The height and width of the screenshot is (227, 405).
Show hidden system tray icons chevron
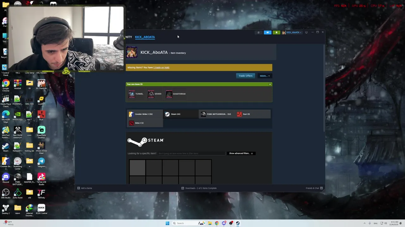[364, 223]
